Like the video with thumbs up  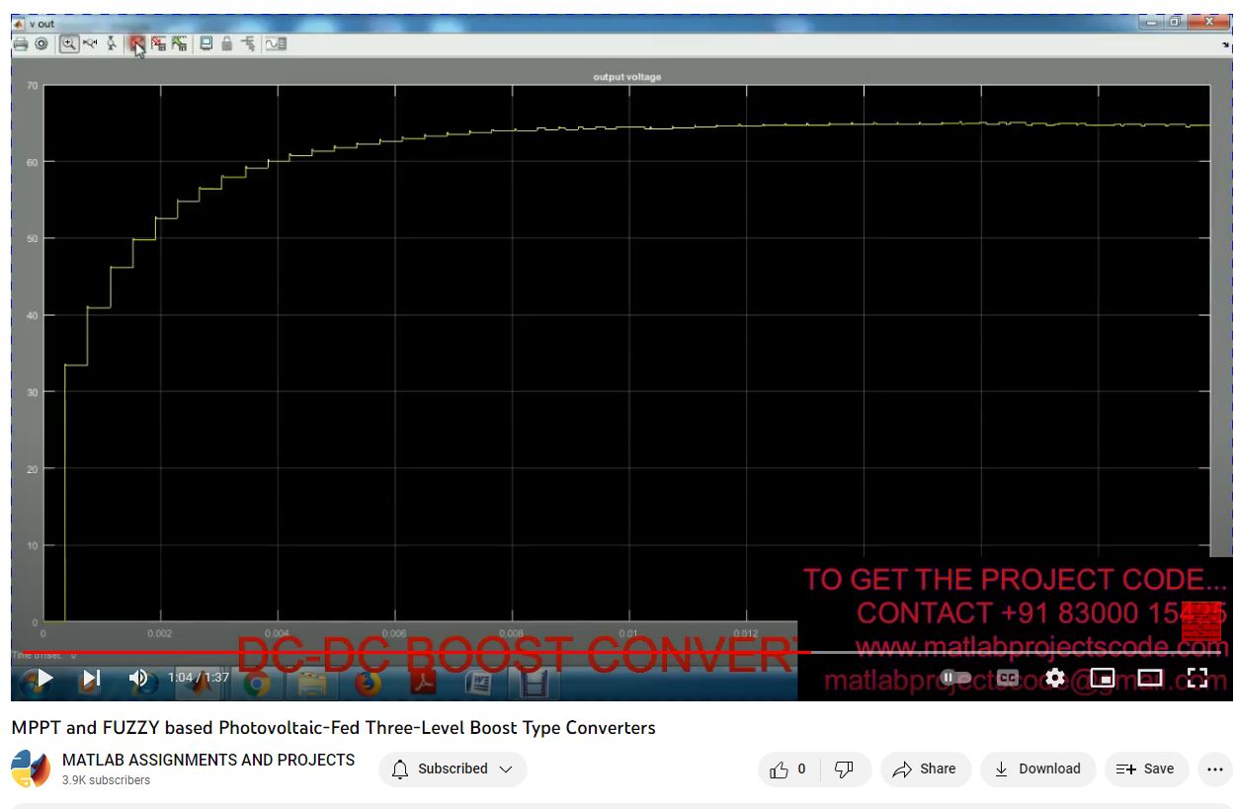point(788,769)
